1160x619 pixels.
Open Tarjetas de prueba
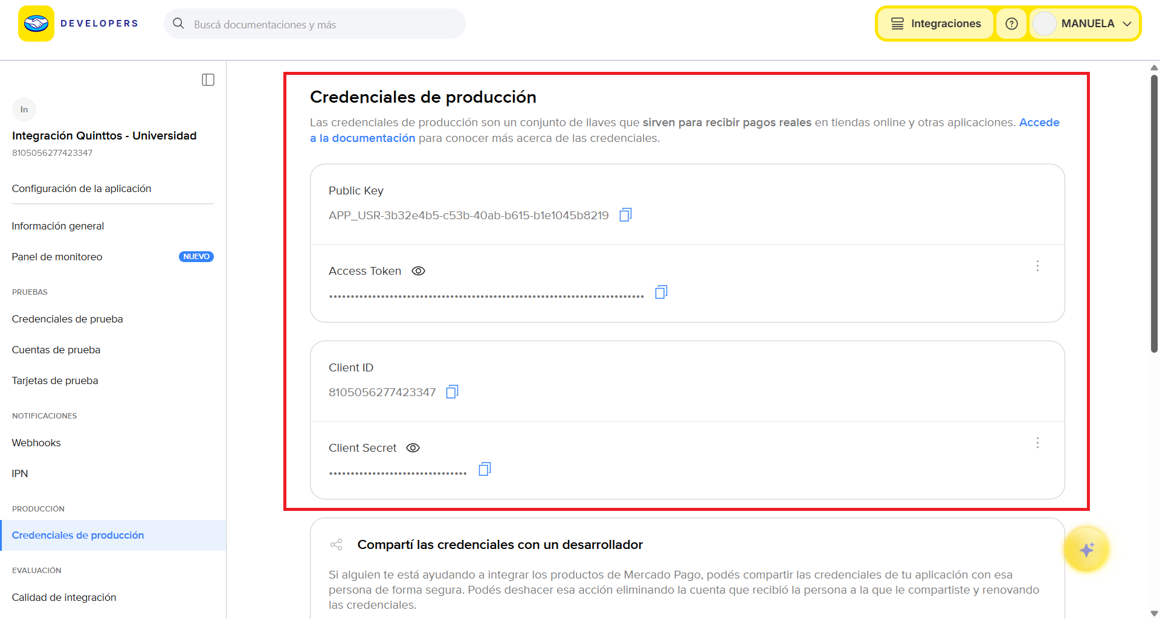55,380
